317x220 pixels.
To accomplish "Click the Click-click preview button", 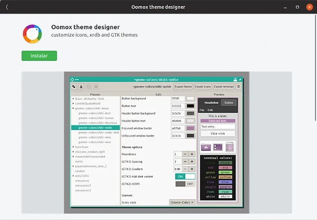I will 218,133.
